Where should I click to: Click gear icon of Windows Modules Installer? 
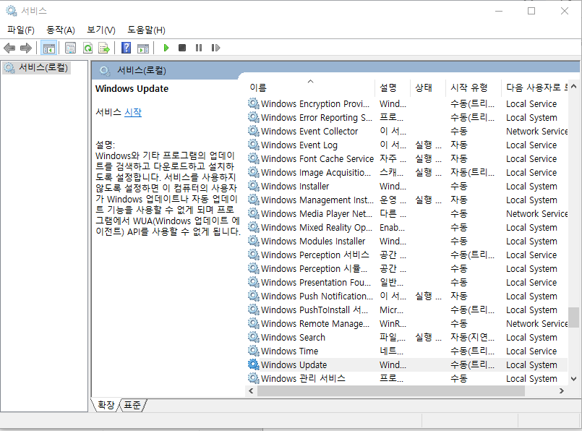point(254,241)
